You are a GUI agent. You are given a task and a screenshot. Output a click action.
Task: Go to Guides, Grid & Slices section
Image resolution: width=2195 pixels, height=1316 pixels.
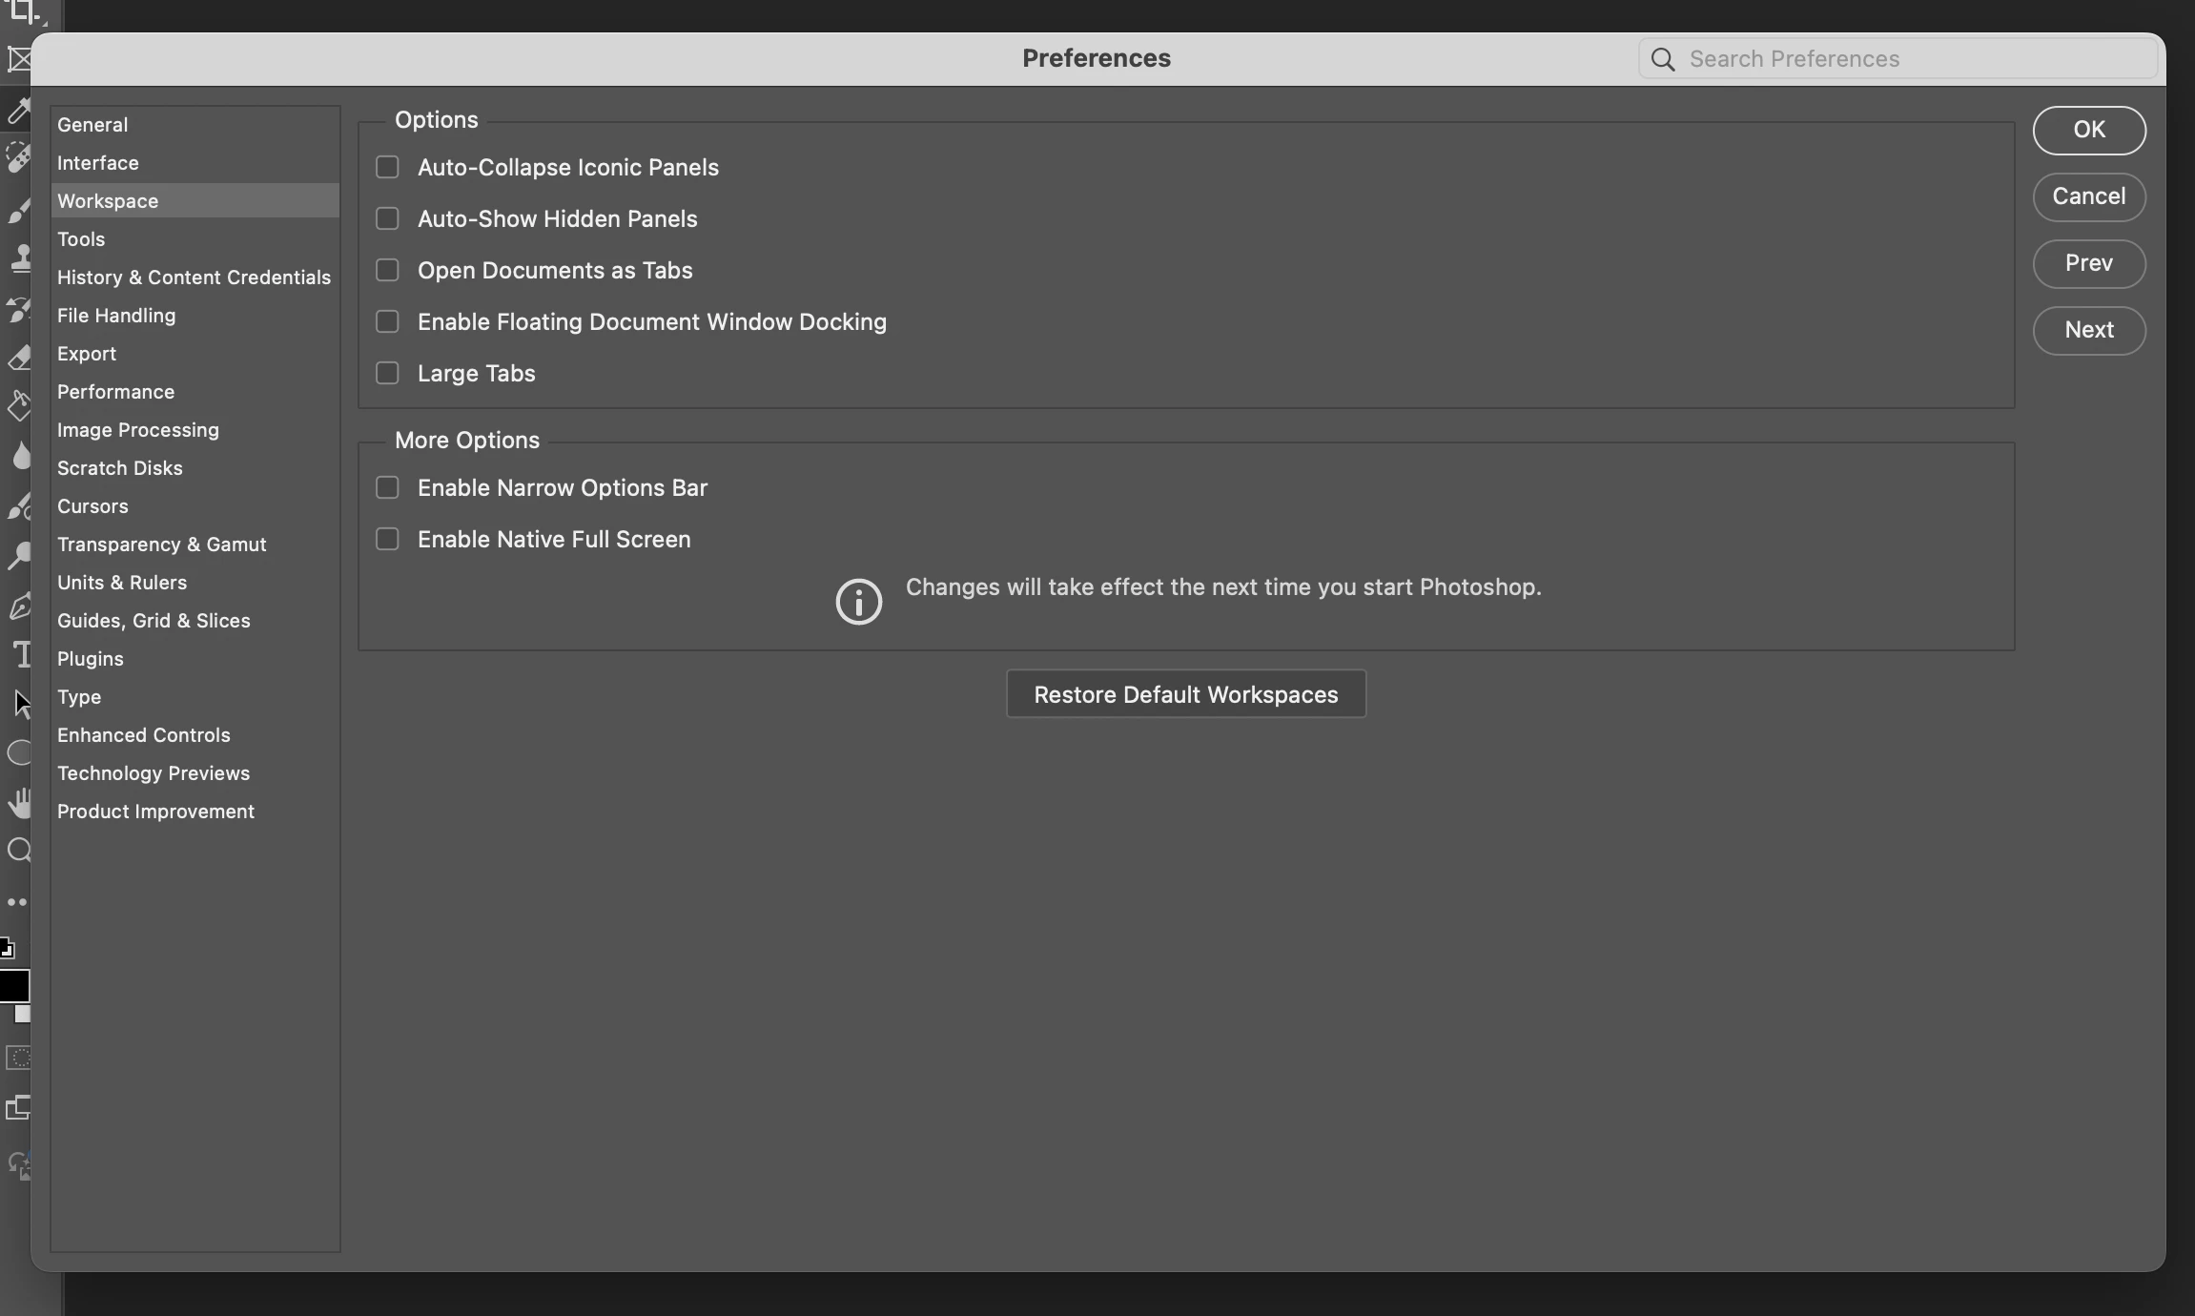[x=154, y=621]
